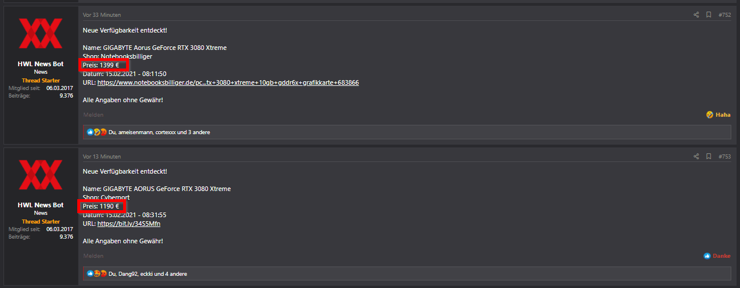
Task: Toggle the Danke reaction on post #753
Action: click(717, 256)
